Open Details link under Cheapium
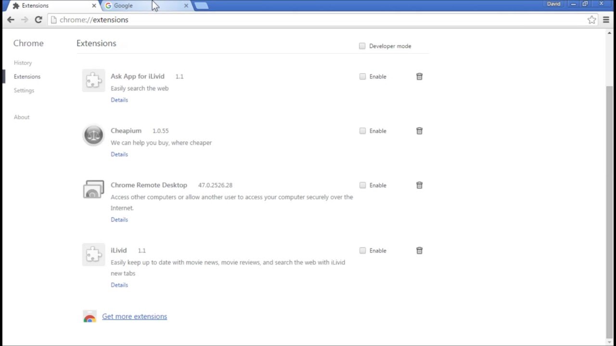 coord(119,154)
